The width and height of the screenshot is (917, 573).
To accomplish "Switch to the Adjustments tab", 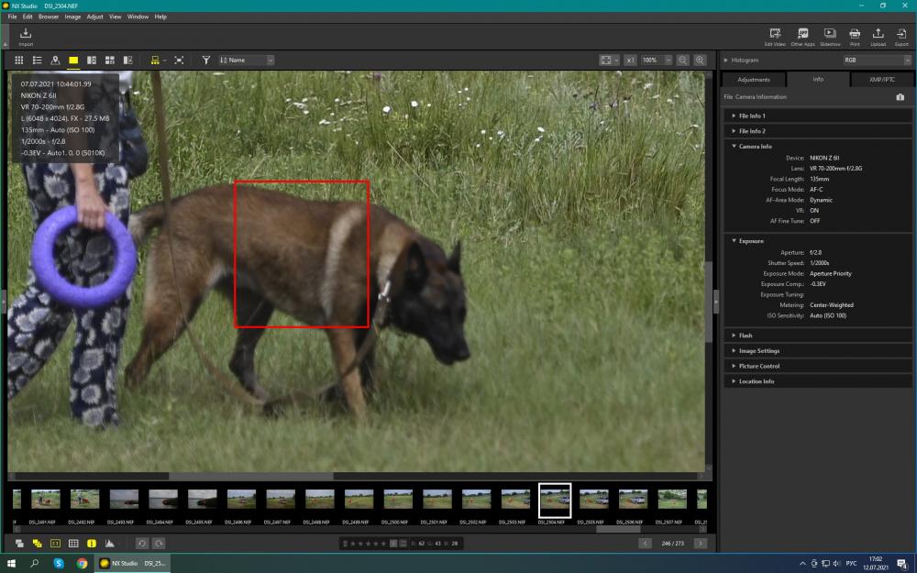I will coord(754,80).
